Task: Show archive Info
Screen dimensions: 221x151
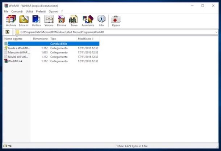Action: point(101,21)
